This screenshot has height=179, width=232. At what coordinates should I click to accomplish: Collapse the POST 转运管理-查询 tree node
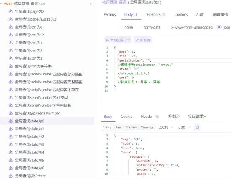1,3
